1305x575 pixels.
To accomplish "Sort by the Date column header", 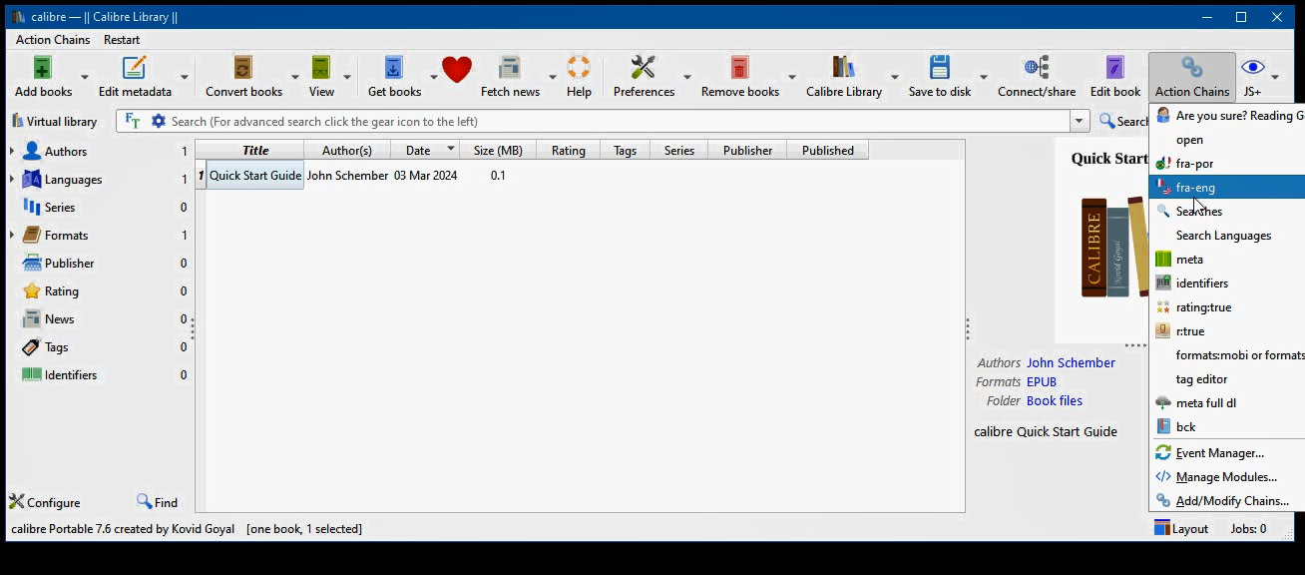I will (425, 150).
